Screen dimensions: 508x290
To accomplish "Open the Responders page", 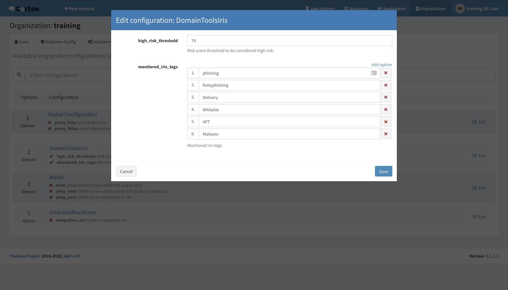I will [392, 9].
